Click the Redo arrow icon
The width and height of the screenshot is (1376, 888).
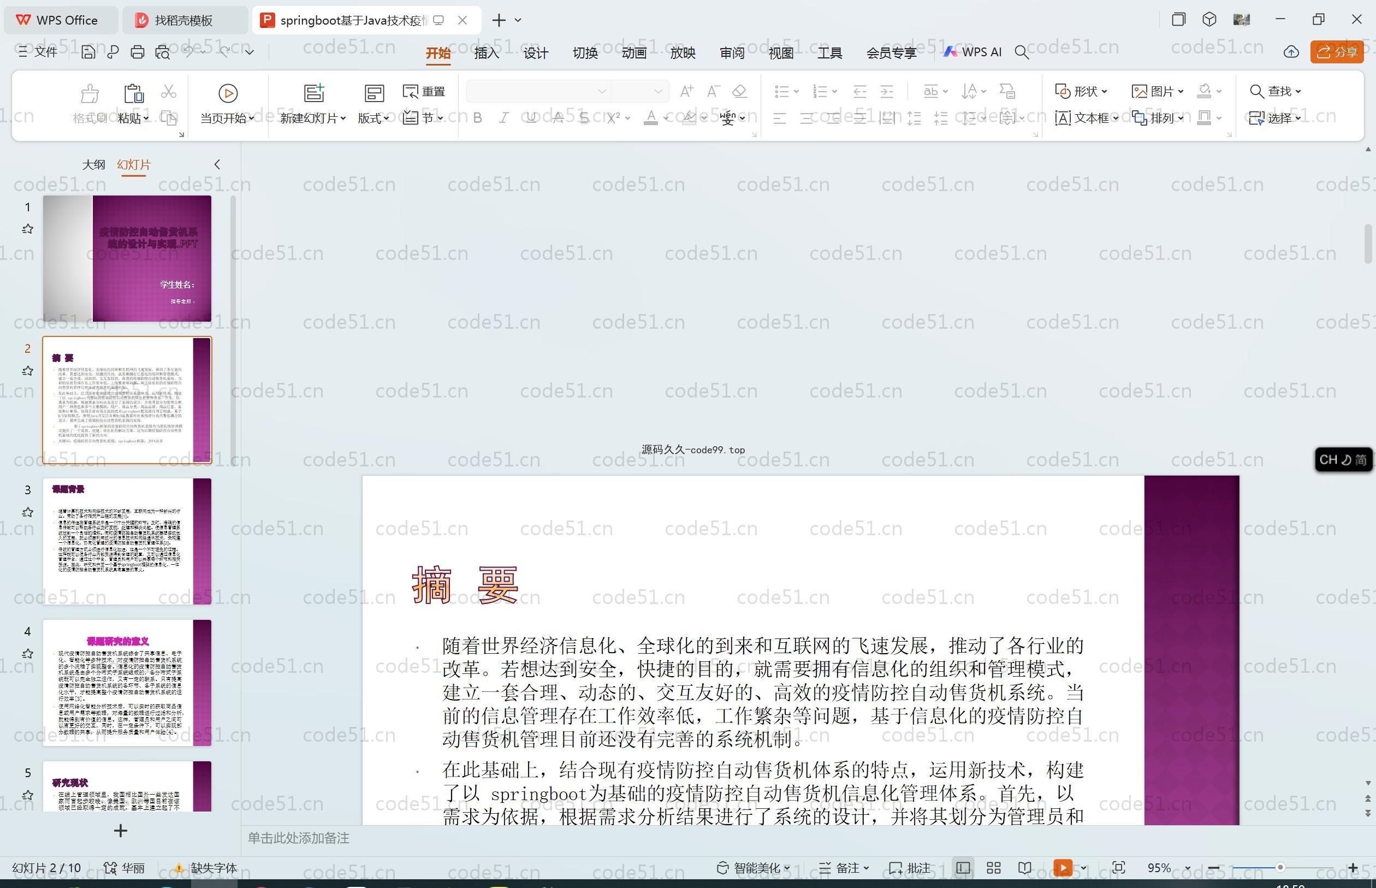225,51
